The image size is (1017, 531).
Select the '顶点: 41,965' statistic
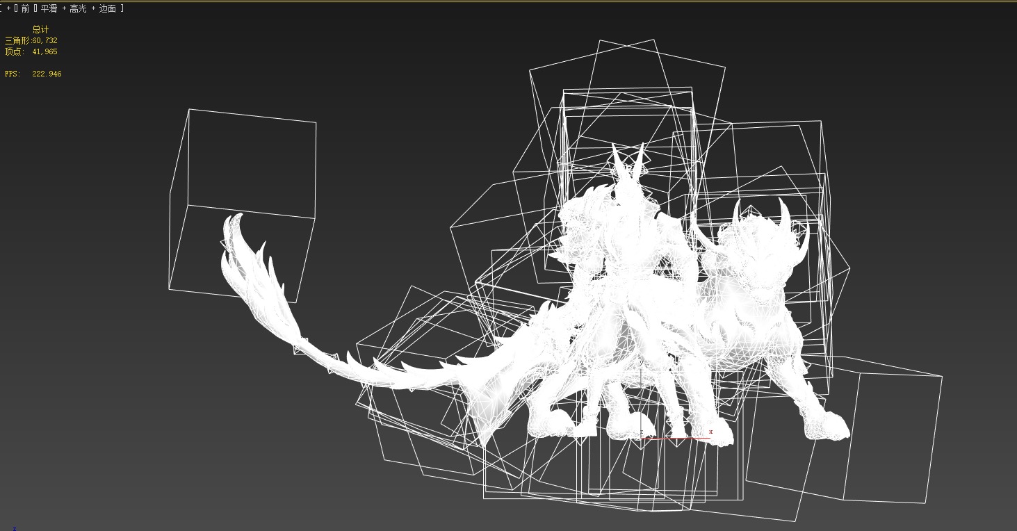(x=31, y=51)
